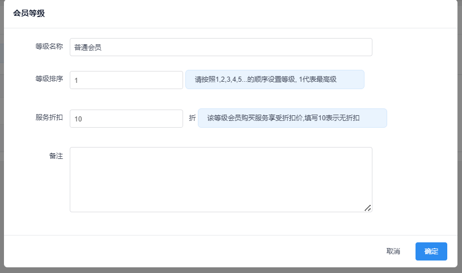Click the 会员等级 dialog title
462x273 pixels.
29,14
